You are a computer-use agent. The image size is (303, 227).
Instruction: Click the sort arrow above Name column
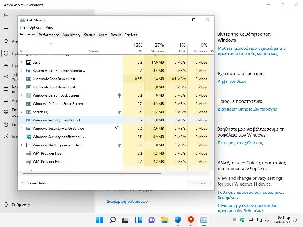51,43
